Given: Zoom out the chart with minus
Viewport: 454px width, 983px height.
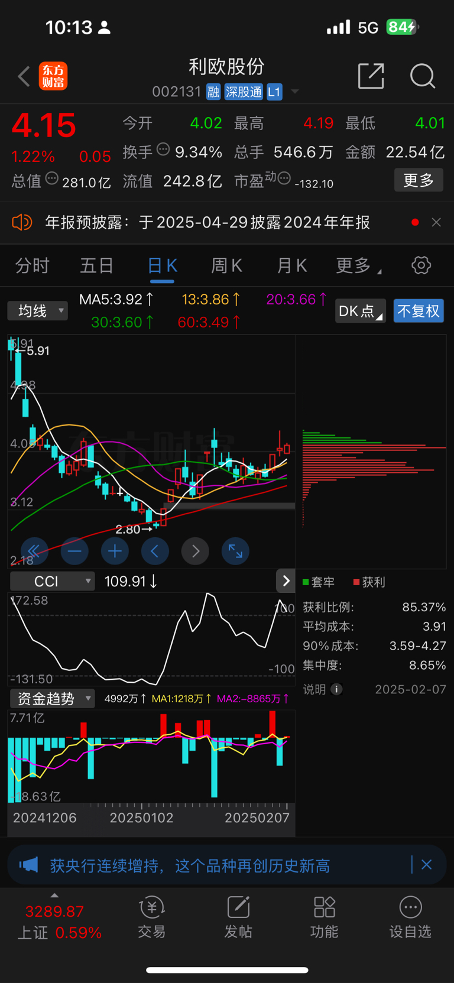Looking at the screenshot, I should pos(74,551).
